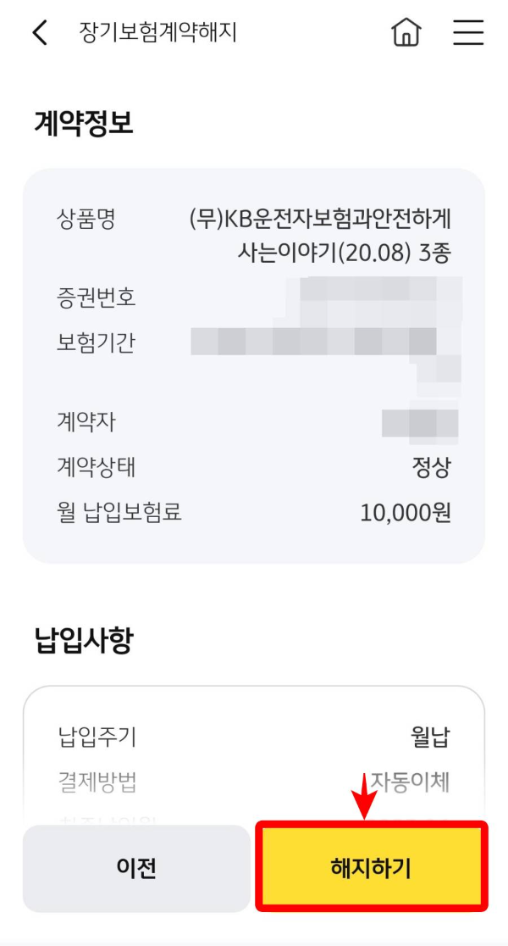Image resolution: width=508 pixels, height=946 pixels.
Task: Open the hamburger menu at top right
Action: click(x=467, y=32)
